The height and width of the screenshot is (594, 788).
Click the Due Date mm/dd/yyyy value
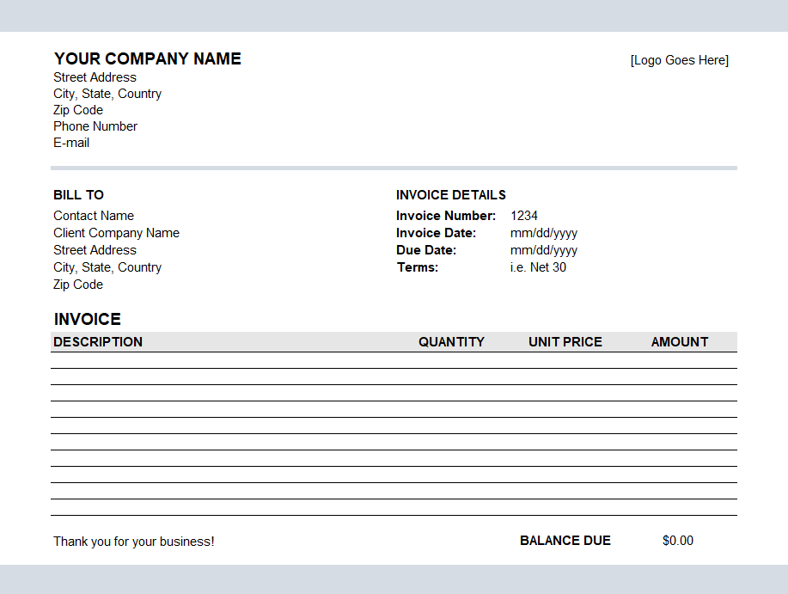[x=544, y=250]
